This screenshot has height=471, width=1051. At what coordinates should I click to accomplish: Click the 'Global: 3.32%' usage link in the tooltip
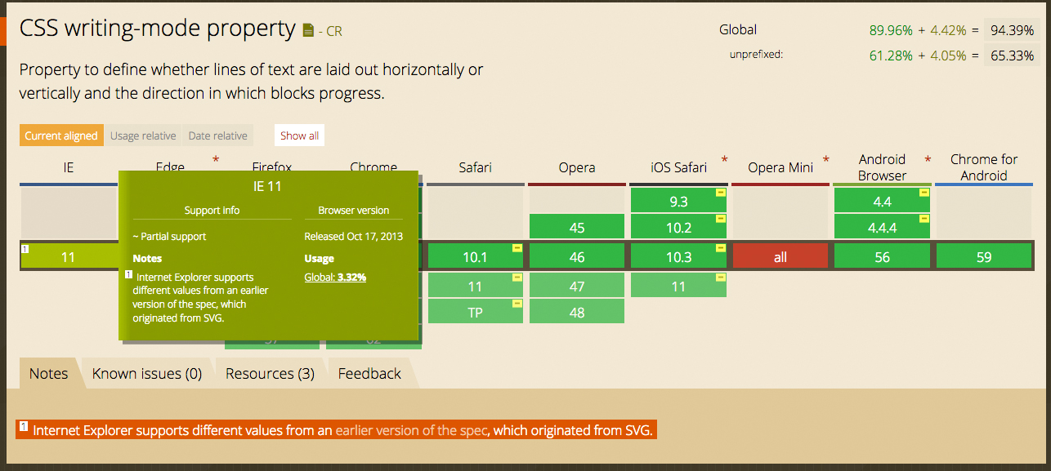335,277
